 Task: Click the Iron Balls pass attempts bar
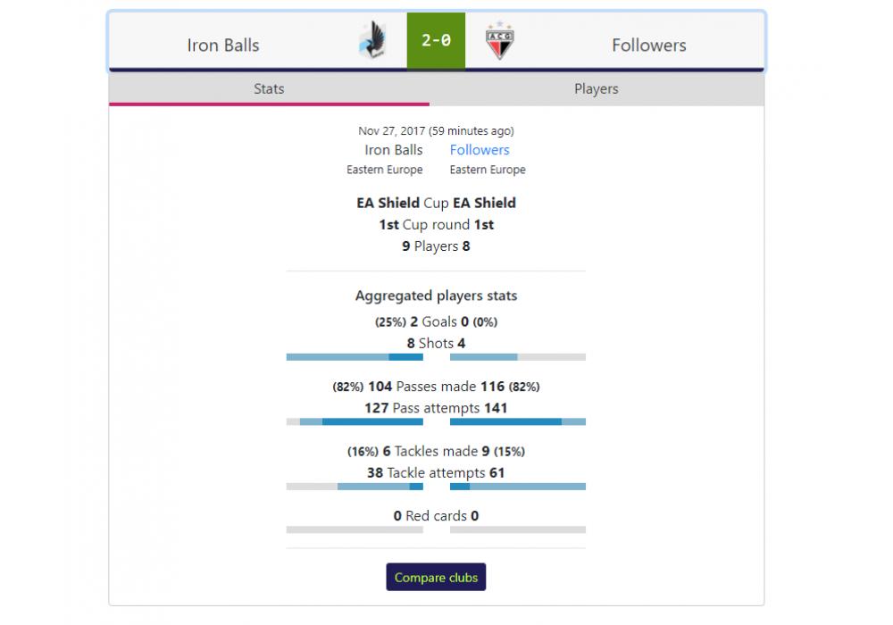coord(355,421)
